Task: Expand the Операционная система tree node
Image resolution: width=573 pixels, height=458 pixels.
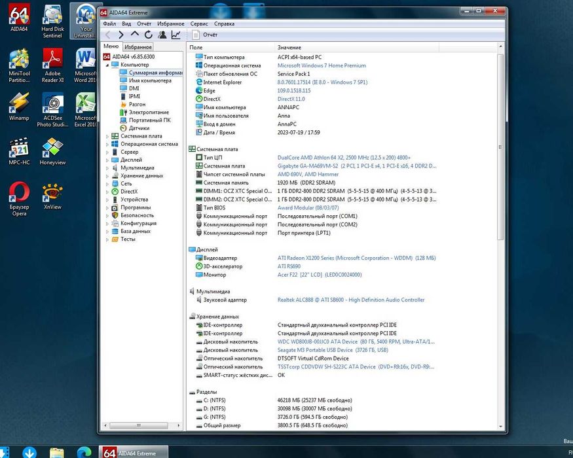Action: point(107,144)
